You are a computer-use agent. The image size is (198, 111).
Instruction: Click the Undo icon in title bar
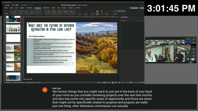click(27, 5)
